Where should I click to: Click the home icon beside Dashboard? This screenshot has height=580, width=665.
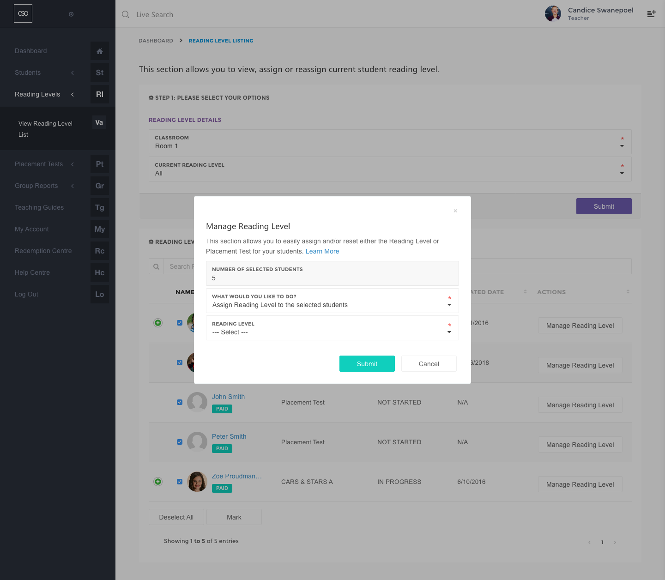click(100, 51)
